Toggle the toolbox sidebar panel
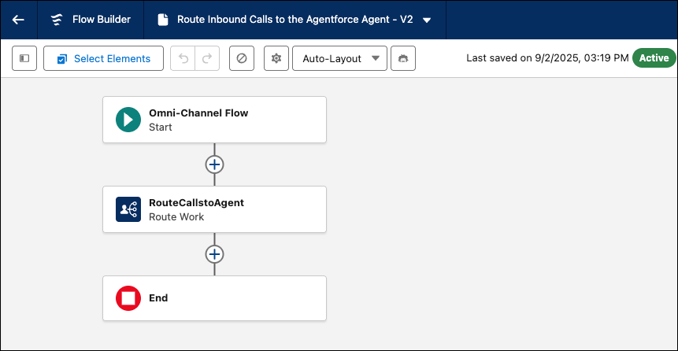 pyautogui.click(x=24, y=58)
